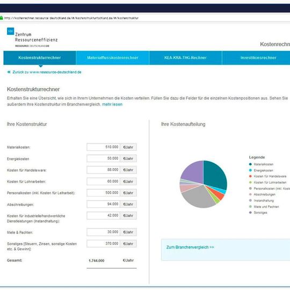The height and width of the screenshot is (290, 290).
Task: Click the Ihre Kostenstruktur heading
Action: pos(27,124)
